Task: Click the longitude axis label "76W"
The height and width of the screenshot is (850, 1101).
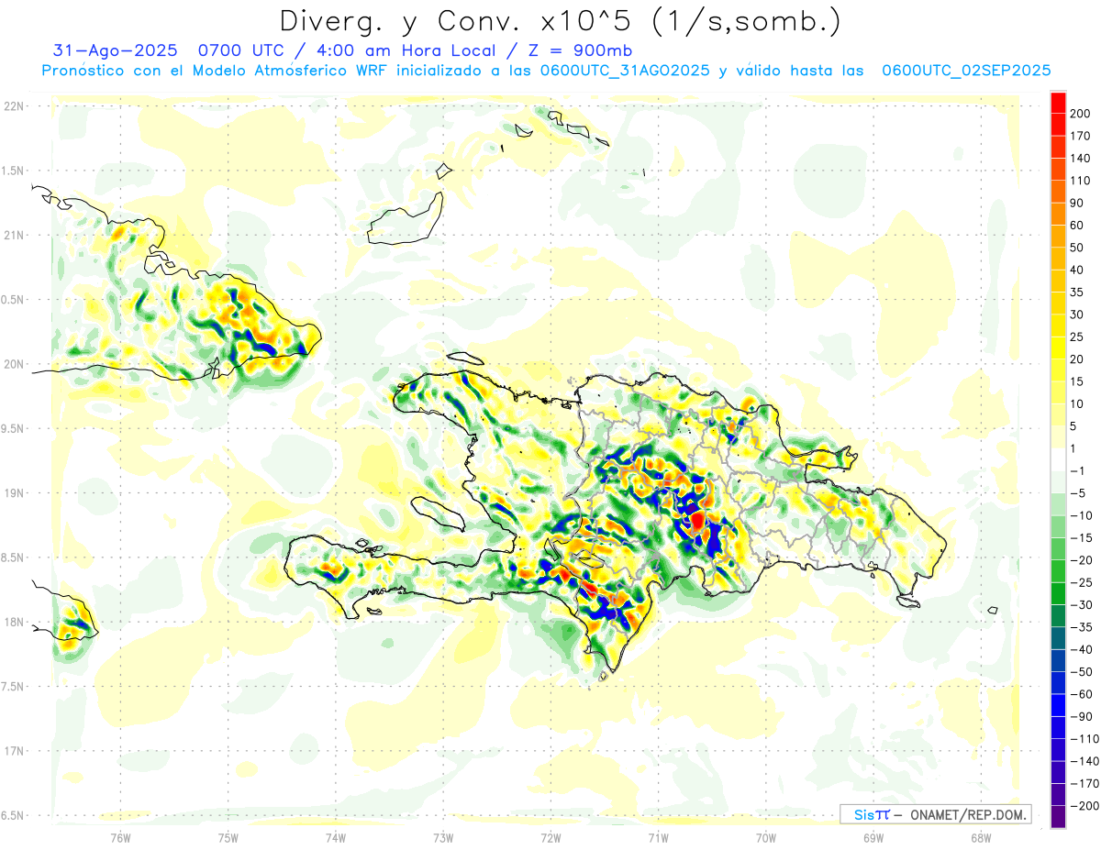Action: point(120,836)
